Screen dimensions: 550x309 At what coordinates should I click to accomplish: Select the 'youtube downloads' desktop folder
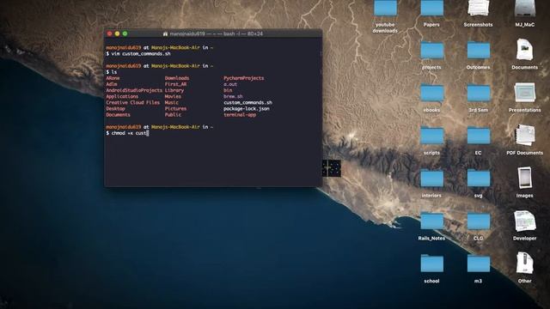point(385,9)
